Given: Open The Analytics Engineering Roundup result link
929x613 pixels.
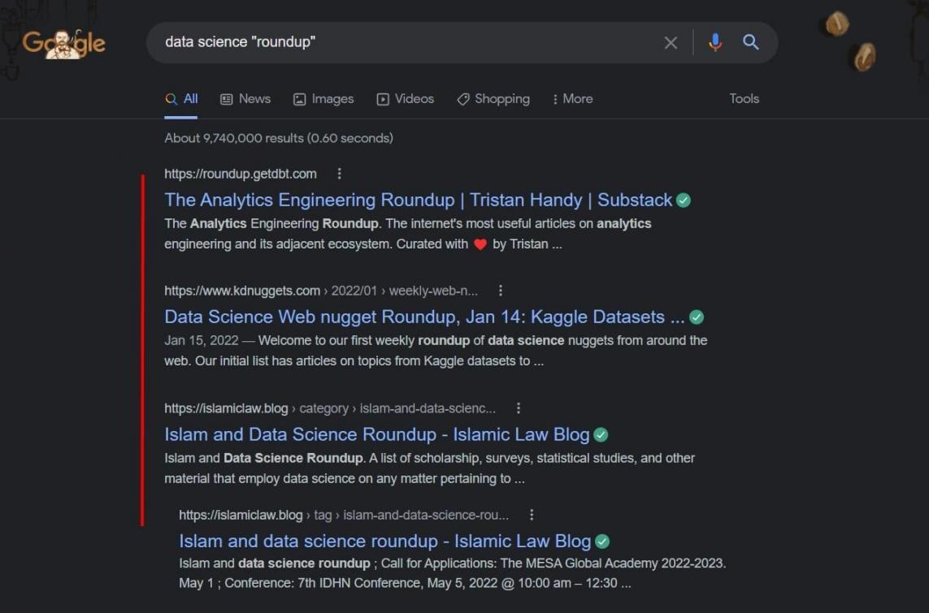Looking at the screenshot, I should click(418, 201).
